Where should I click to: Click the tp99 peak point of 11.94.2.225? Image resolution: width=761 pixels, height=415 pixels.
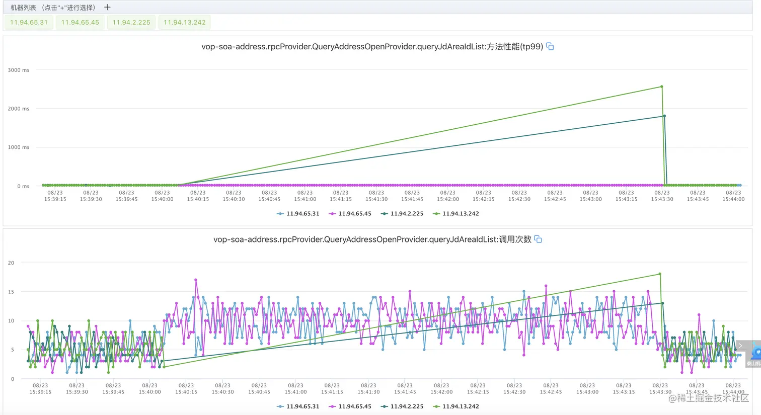tap(664, 116)
